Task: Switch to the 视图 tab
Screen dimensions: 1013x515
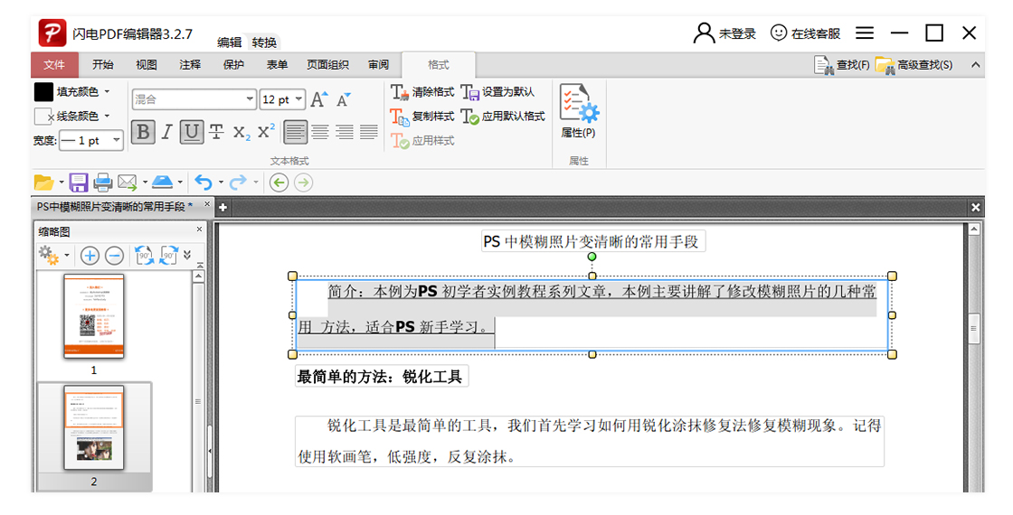Action: tap(147, 64)
